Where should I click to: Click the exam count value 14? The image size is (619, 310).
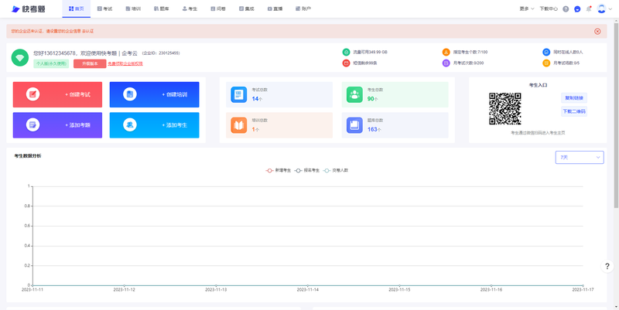[255, 99]
